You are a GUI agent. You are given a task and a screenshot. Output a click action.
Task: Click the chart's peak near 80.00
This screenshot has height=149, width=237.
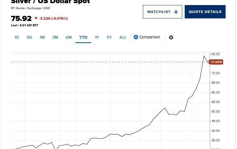coord(204,56)
